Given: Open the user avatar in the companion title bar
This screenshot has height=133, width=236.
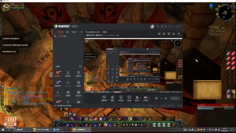Looking at the screenshot, I should [x=152, y=27].
